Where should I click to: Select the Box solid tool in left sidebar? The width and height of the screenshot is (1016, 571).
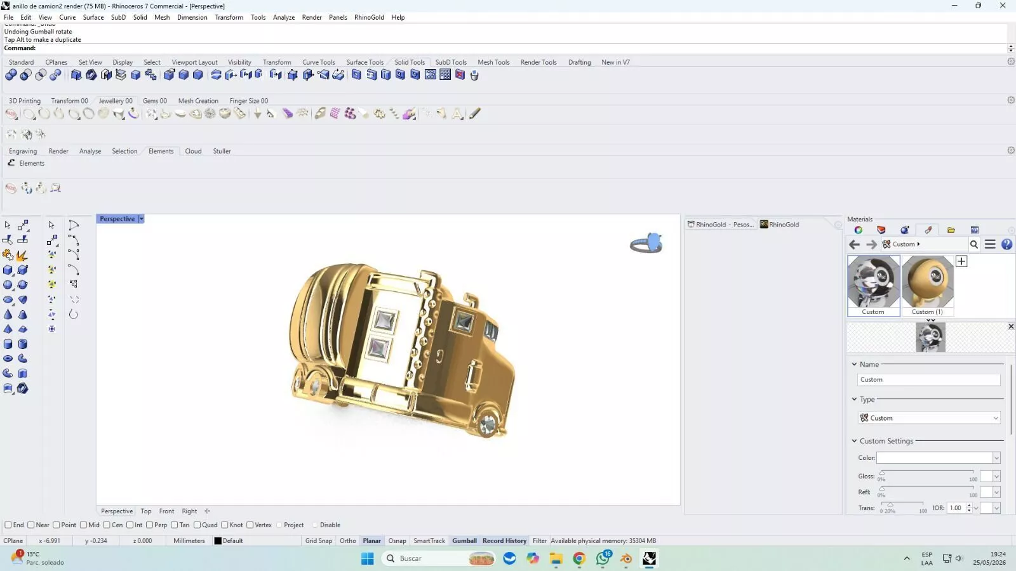coord(8,270)
